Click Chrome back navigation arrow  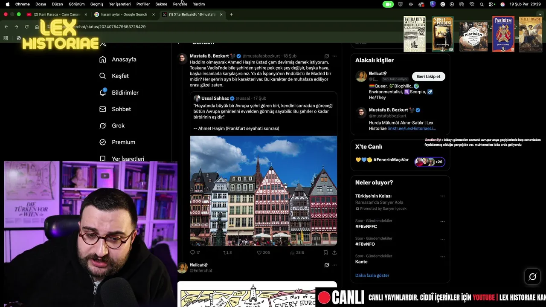6,26
